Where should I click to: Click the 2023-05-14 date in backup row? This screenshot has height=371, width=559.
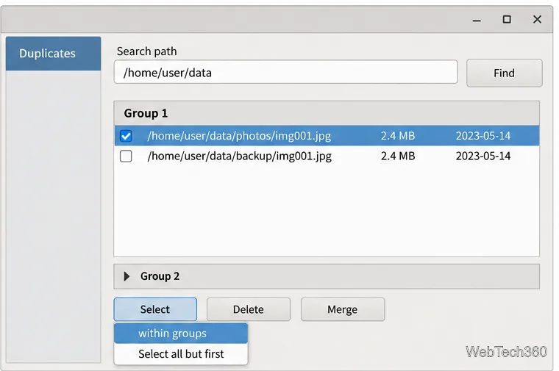[483, 156]
